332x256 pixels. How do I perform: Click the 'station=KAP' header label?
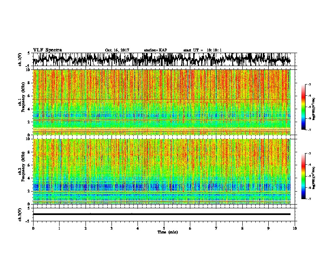click(x=155, y=50)
